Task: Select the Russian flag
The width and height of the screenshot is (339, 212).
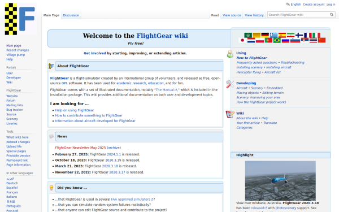Action: (285, 40)
